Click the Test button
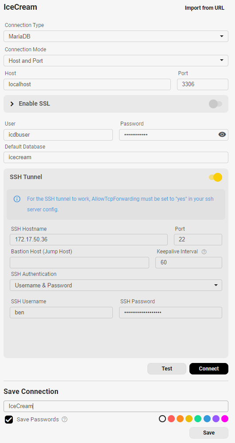This screenshot has width=235, height=443. (167, 368)
